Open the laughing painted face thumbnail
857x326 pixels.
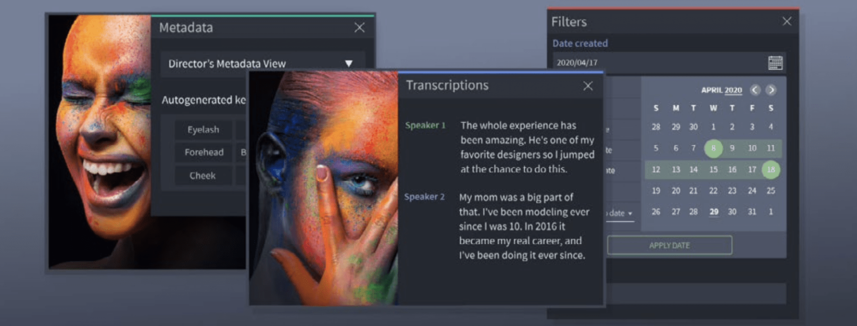point(100,141)
